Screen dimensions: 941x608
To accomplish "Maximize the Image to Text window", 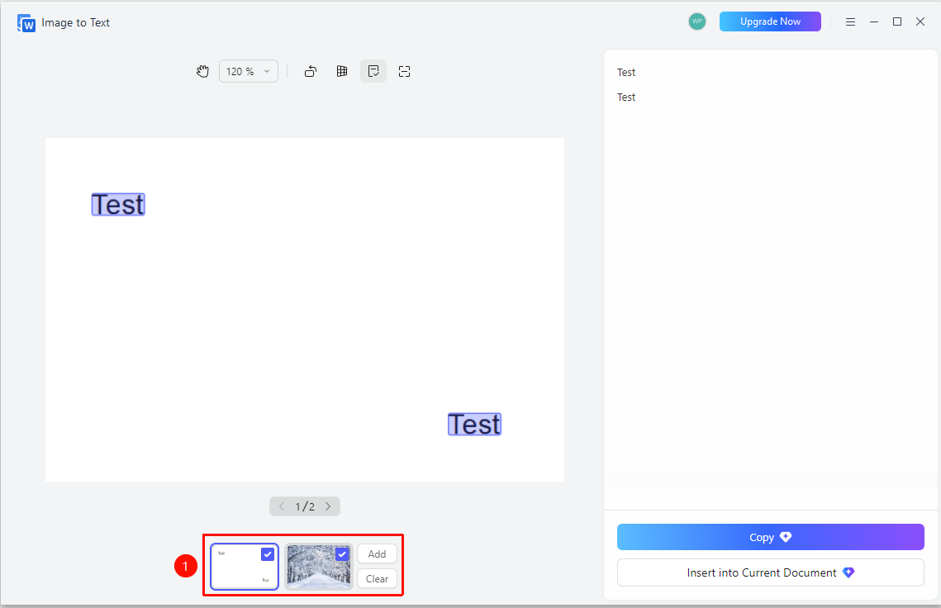I will [x=897, y=21].
